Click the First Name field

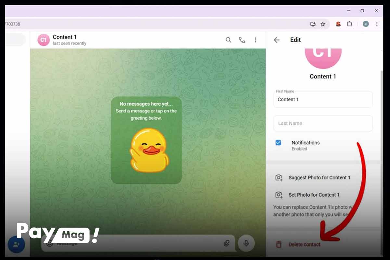[x=323, y=99]
